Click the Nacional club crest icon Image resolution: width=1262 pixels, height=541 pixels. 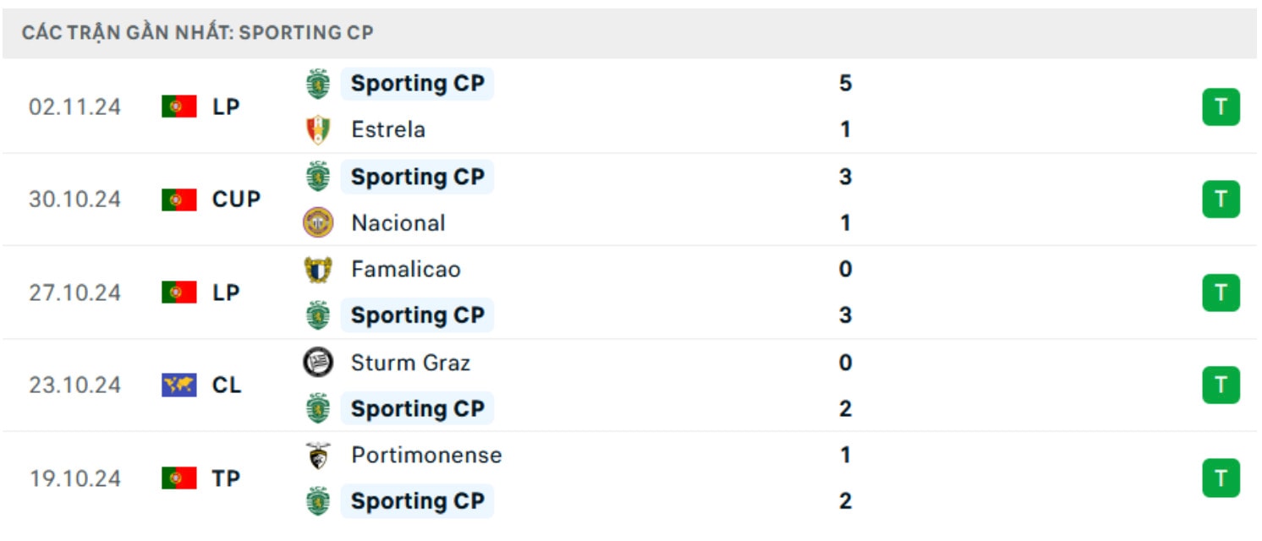318,222
